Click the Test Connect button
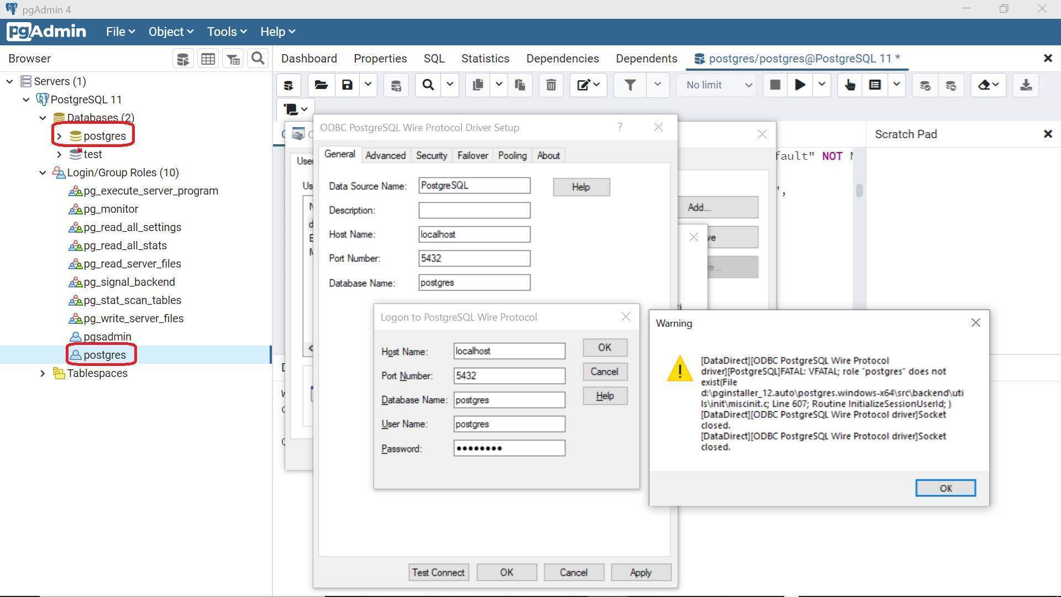Screen dimensions: 1061x597 (438, 573)
